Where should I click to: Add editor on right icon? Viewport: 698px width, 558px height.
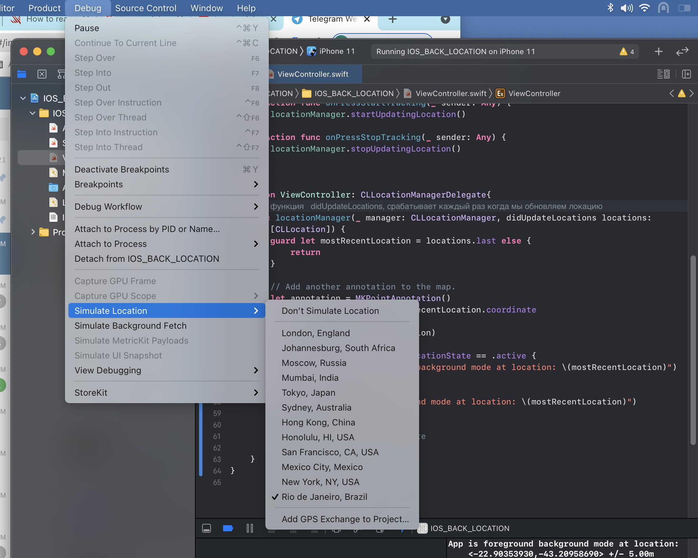pyautogui.click(x=686, y=74)
